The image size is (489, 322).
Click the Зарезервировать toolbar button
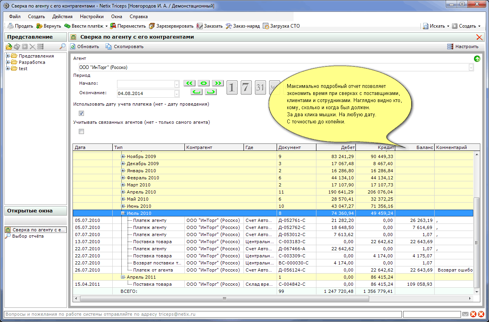pos(171,26)
